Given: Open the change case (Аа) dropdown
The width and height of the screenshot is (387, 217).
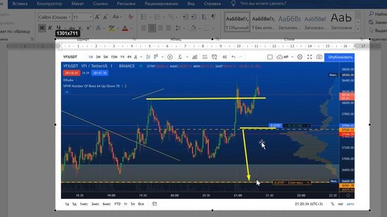Looking at the screenshot, I should click(117, 17).
